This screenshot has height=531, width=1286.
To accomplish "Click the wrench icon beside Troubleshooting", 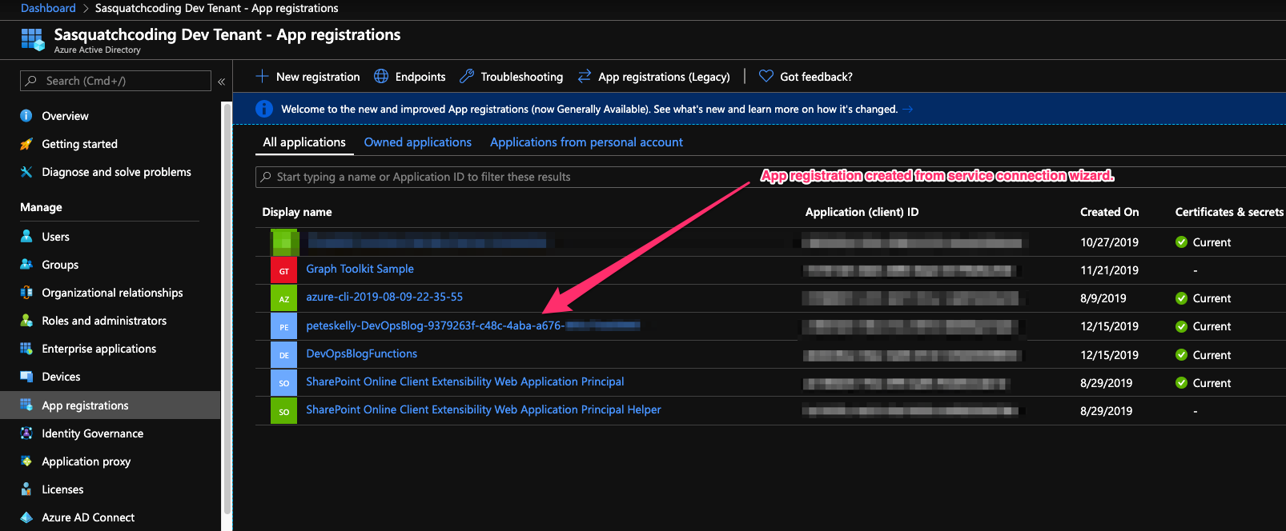I will [467, 76].
